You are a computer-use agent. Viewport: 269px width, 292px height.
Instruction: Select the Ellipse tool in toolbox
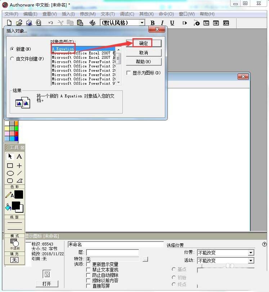point(10,173)
